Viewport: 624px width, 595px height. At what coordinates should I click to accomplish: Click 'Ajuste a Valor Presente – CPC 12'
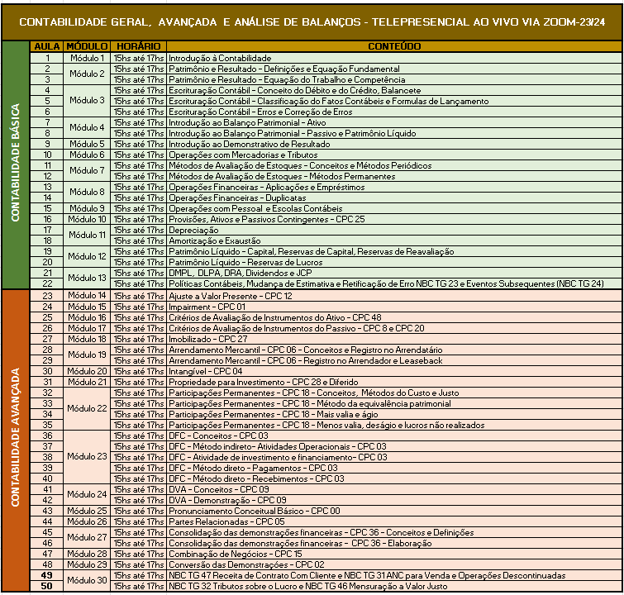pos(394,296)
